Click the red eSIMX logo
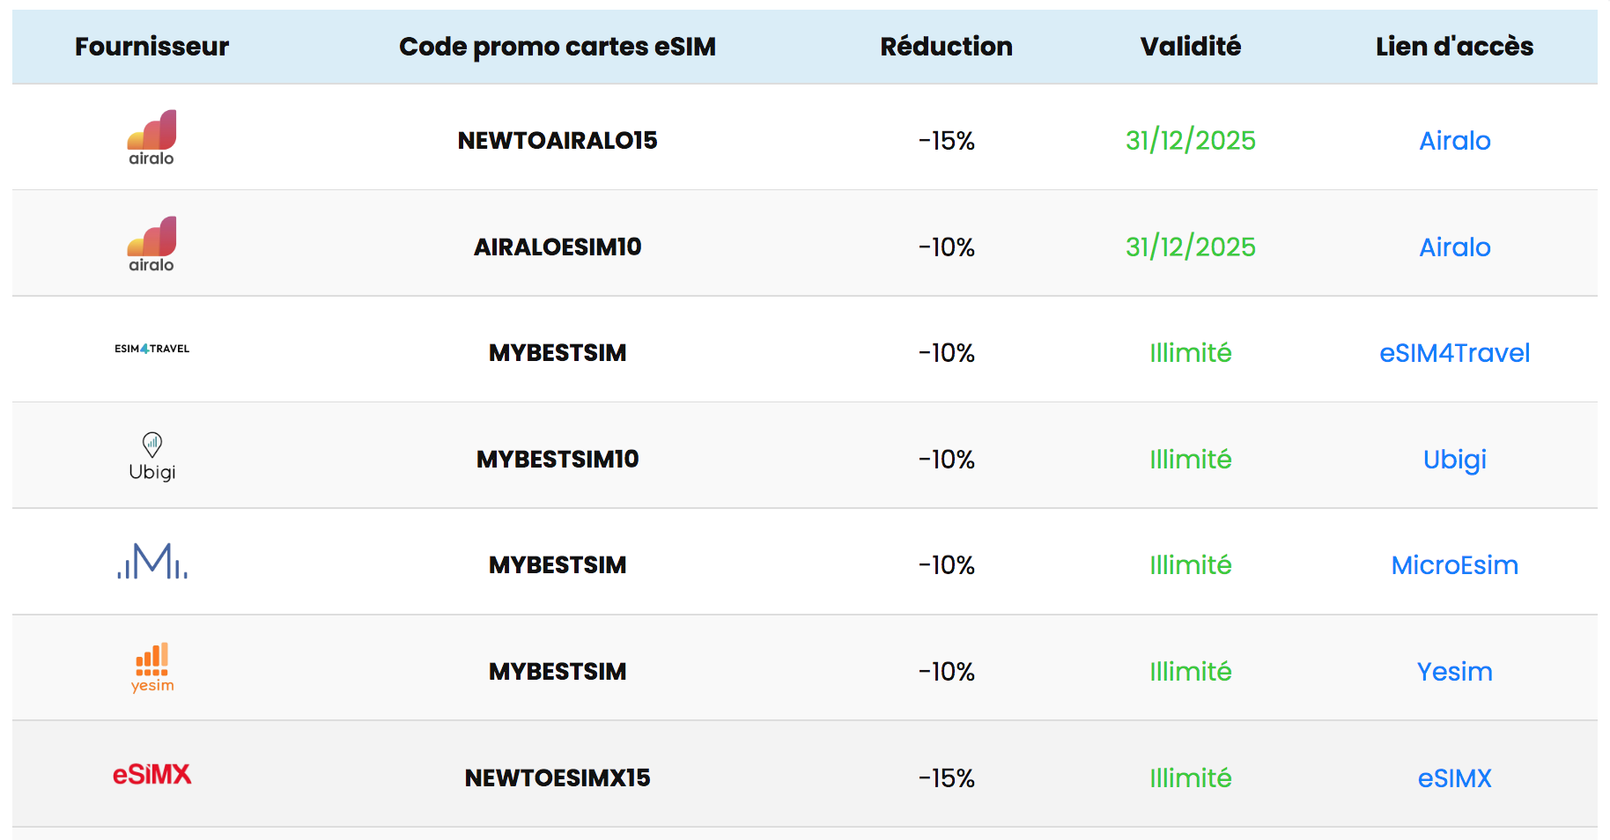Image resolution: width=1610 pixels, height=840 pixels. [151, 775]
